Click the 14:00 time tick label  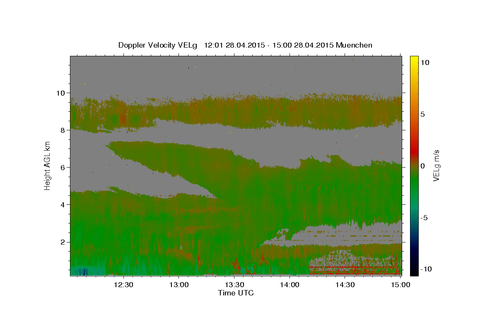pos(290,285)
